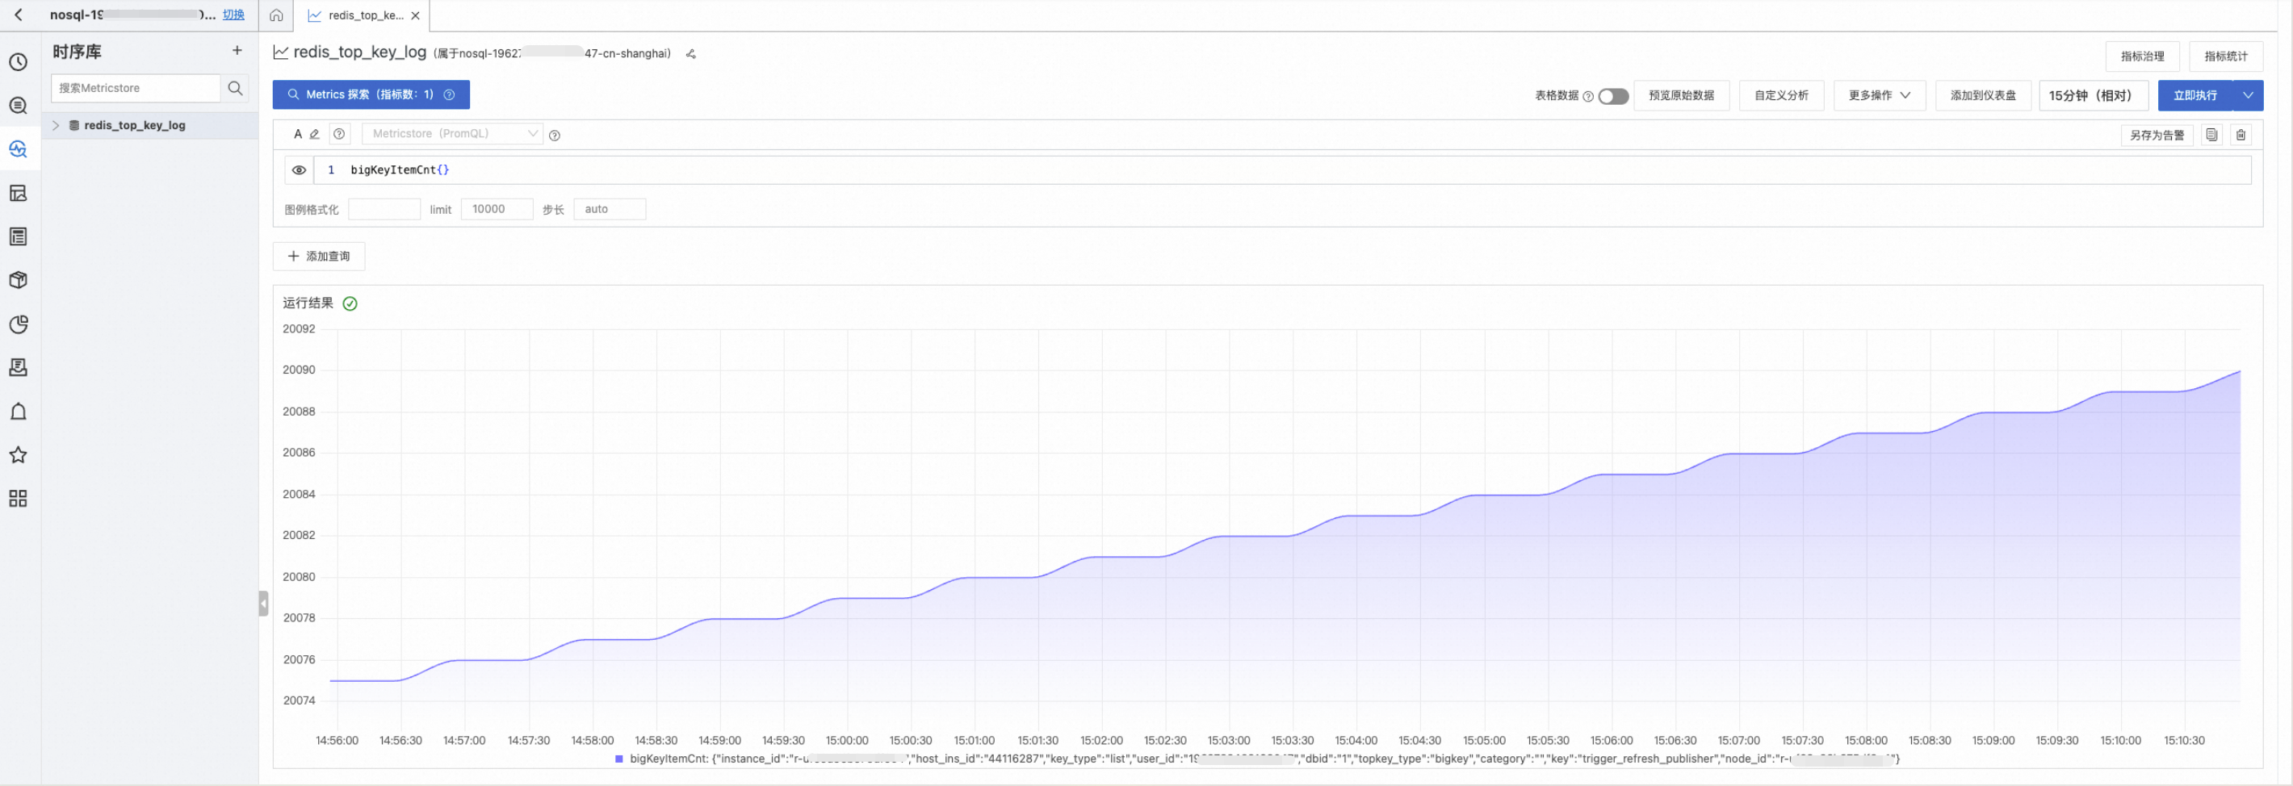
Task: Open the query A help question icon
Action: [x=339, y=135]
